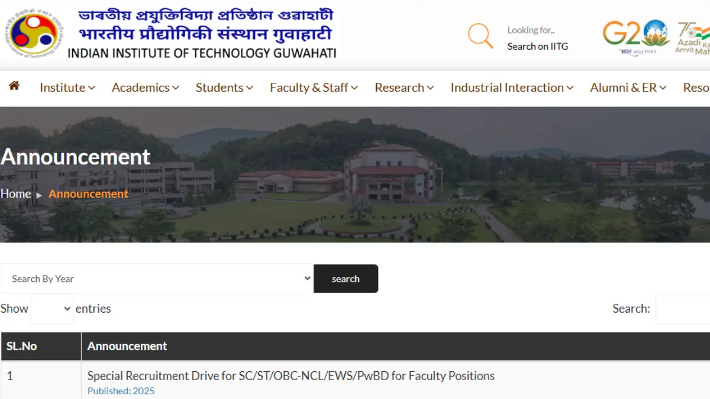
Task: Click the Azadi Ka Amrit Mahotsav logo
Action: pyautogui.click(x=693, y=38)
